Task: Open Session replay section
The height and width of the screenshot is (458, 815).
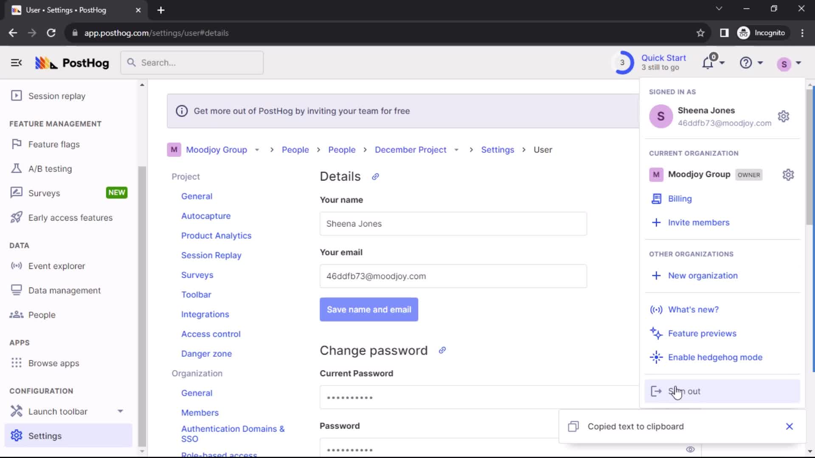Action: point(56,95)
